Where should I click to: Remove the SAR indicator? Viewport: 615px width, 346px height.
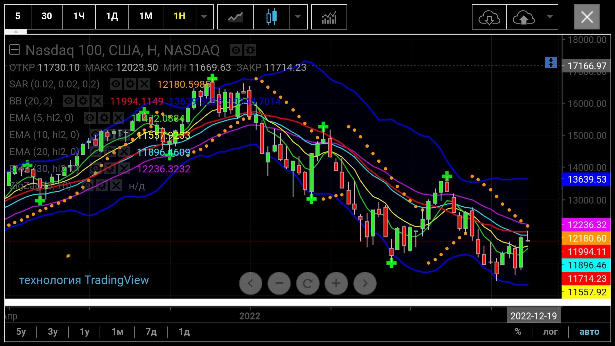(144, 84)
